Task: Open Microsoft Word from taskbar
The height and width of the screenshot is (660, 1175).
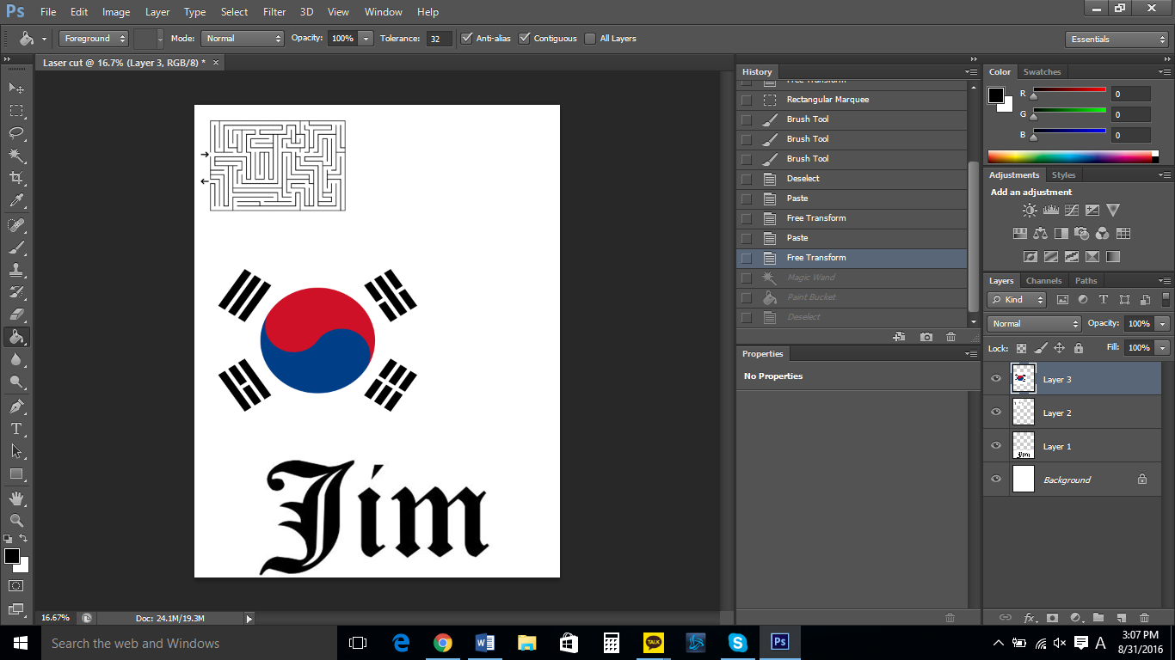Action: [x=484, y=642]
